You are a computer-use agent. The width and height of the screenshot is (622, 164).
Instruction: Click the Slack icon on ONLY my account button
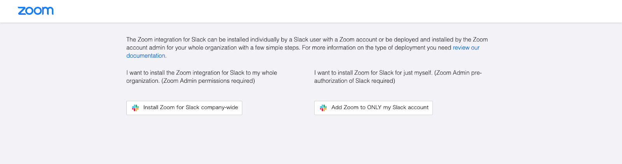[x=323, y=108]
